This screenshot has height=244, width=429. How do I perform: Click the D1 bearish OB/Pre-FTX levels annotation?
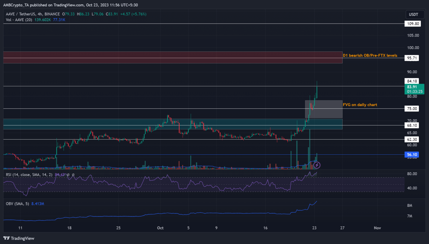pyautogui.click(x=370, y=55)
